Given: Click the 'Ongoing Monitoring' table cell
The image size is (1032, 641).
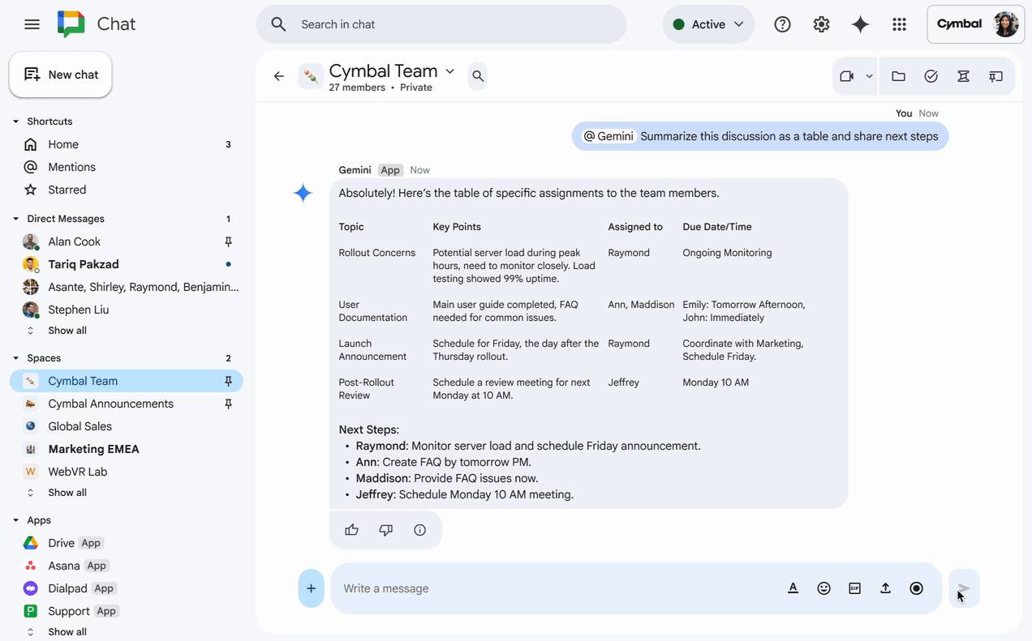Looking at the screenshot, I should [x=727, y=253].
